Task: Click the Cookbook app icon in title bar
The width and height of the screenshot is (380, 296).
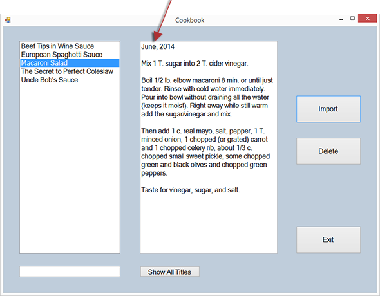Action: point(8,20)
